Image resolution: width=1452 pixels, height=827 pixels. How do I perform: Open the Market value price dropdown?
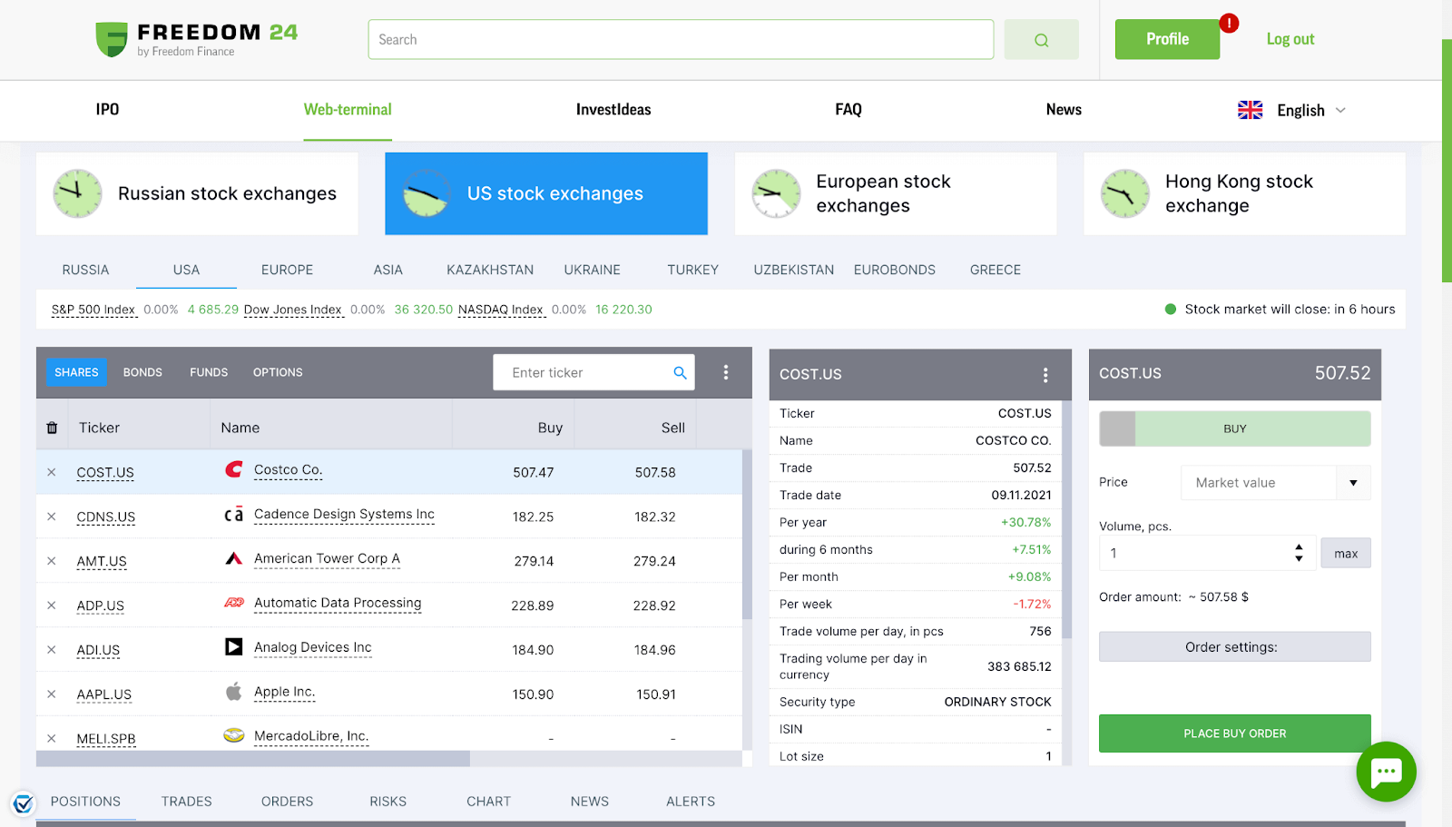pos(1275,483)
